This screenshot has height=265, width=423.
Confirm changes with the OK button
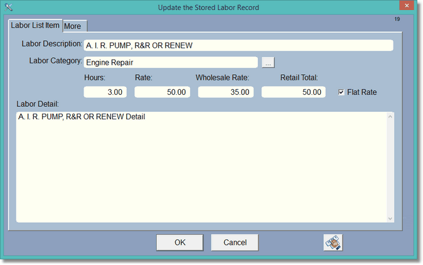point(179,242)
